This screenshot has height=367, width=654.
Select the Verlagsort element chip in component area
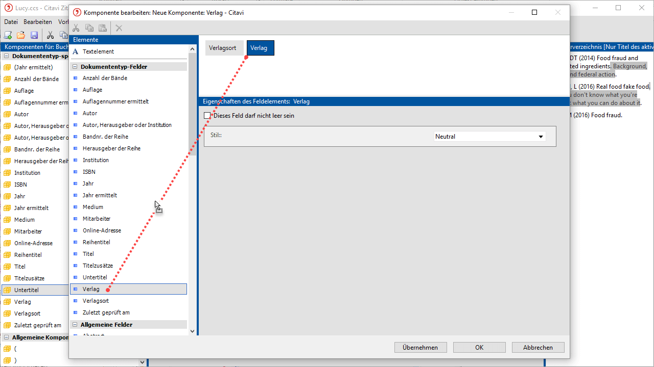pos(222,48)
